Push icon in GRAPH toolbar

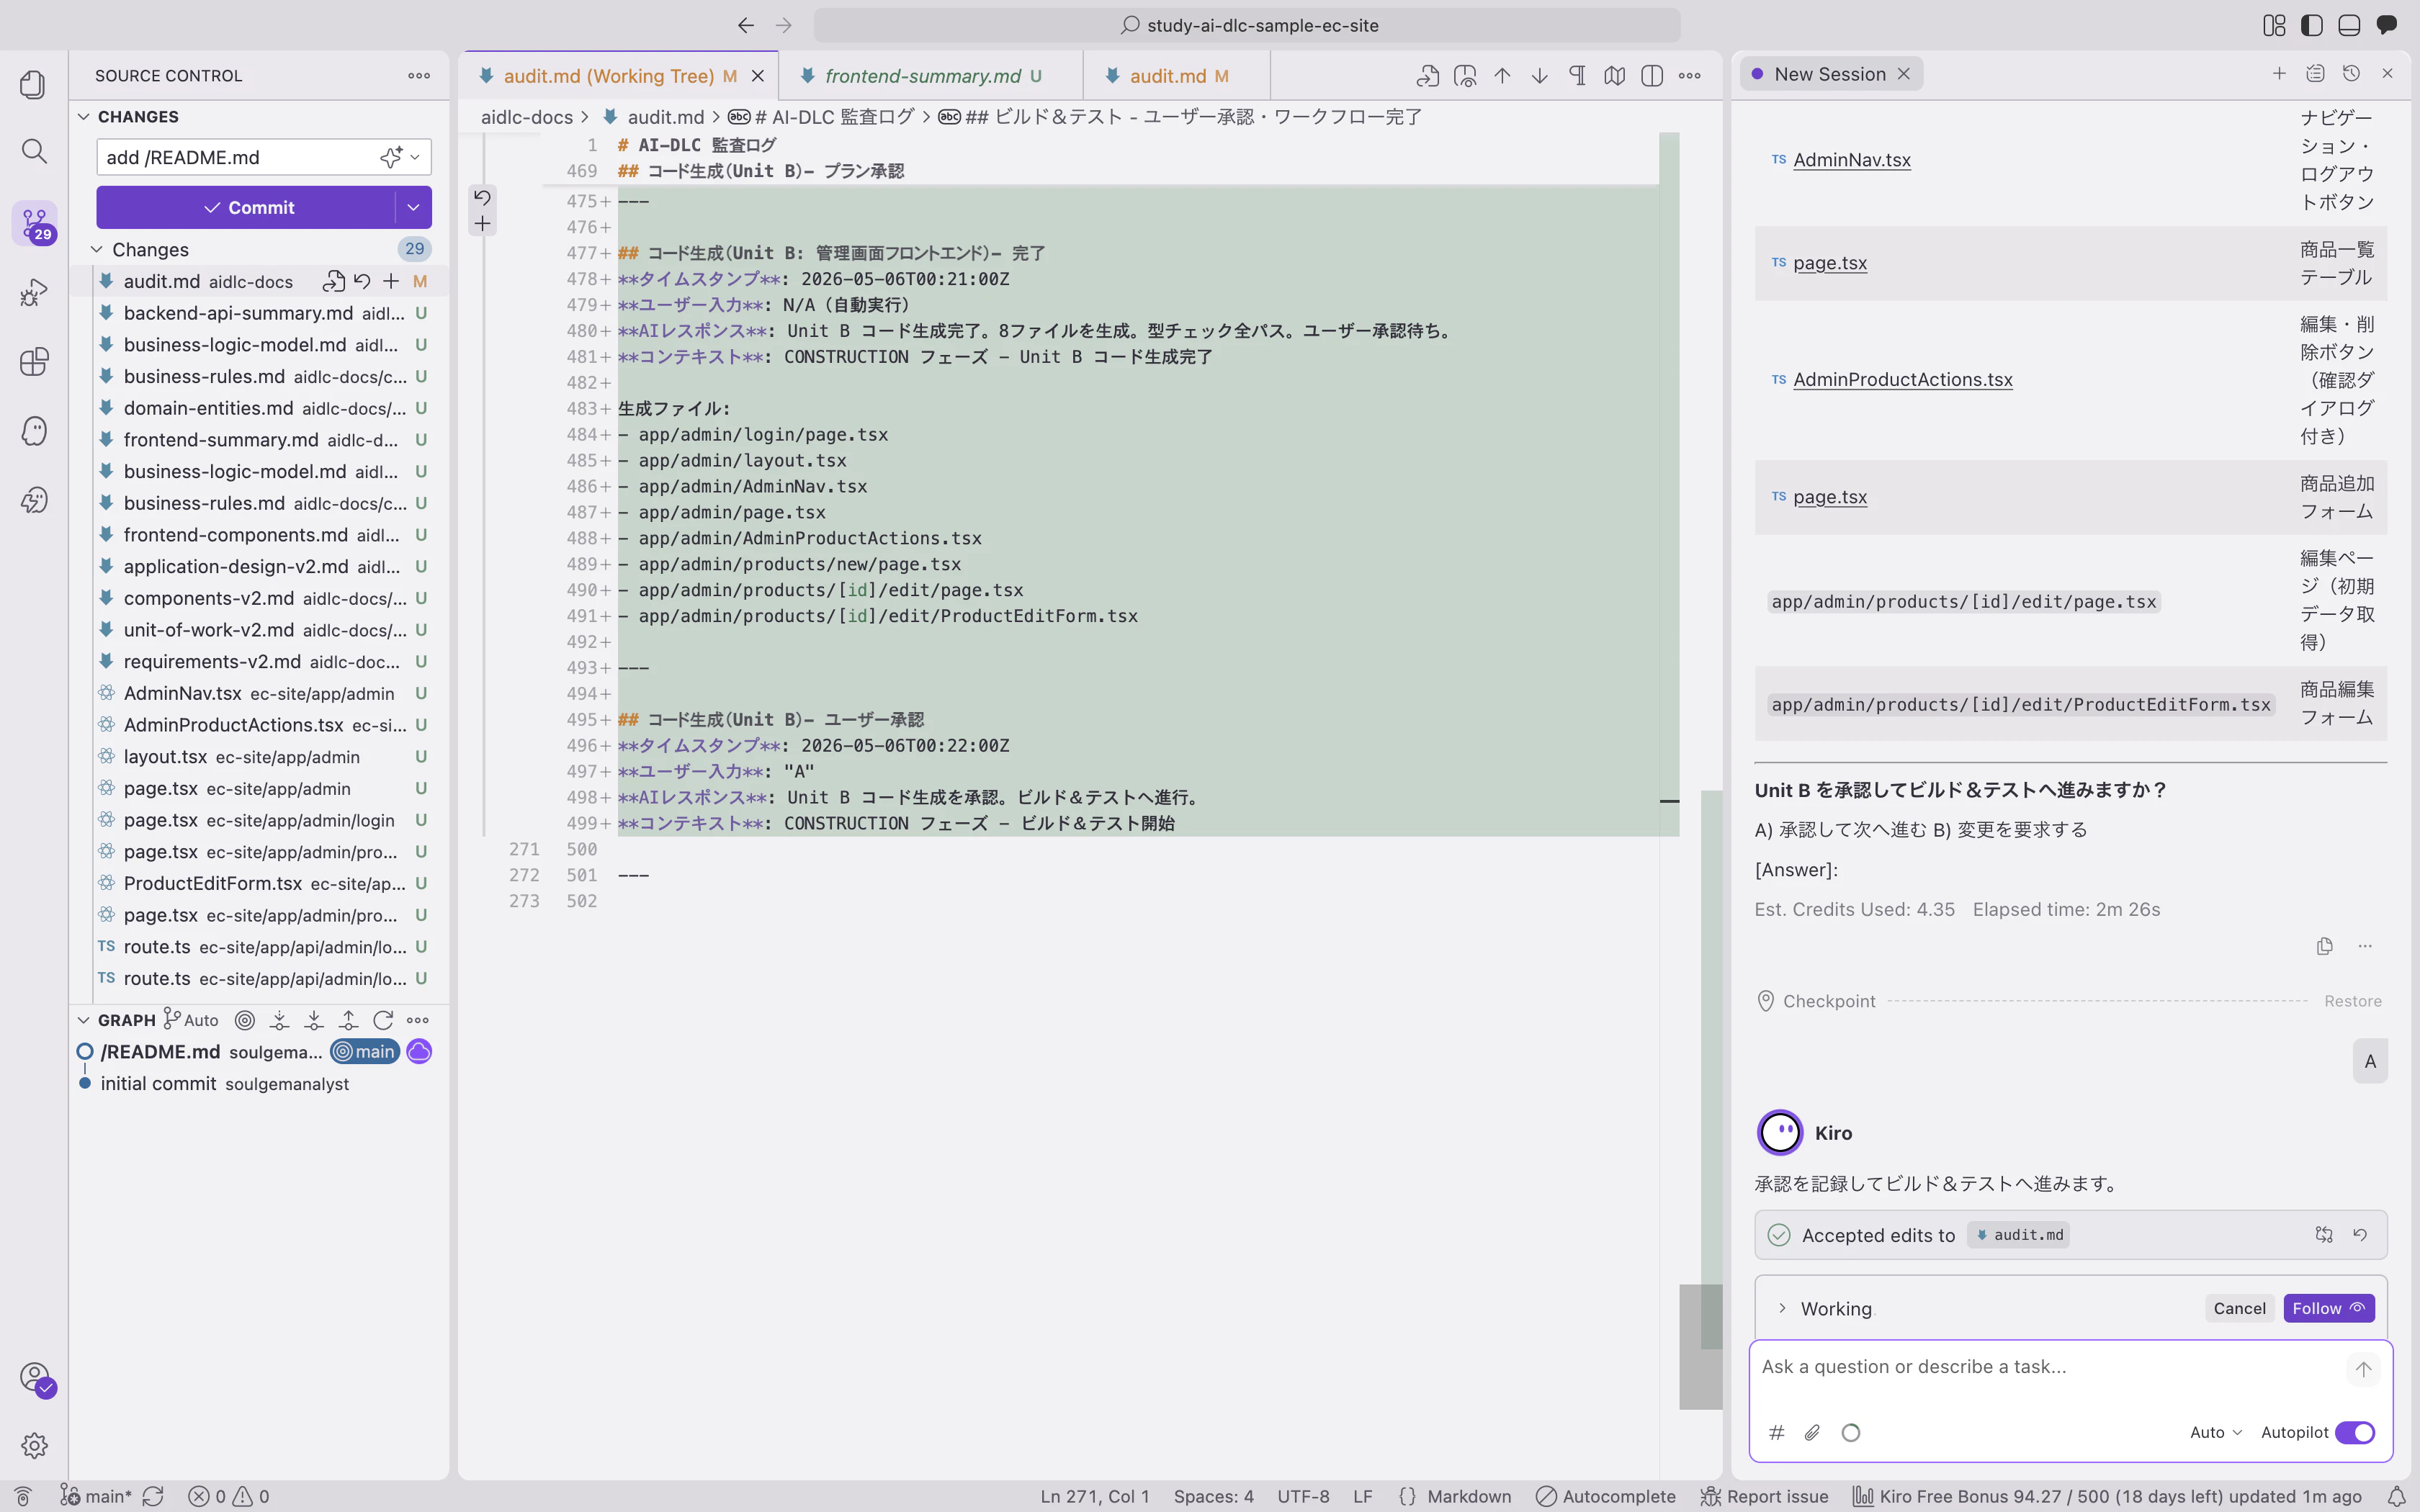click(348, 1020)
